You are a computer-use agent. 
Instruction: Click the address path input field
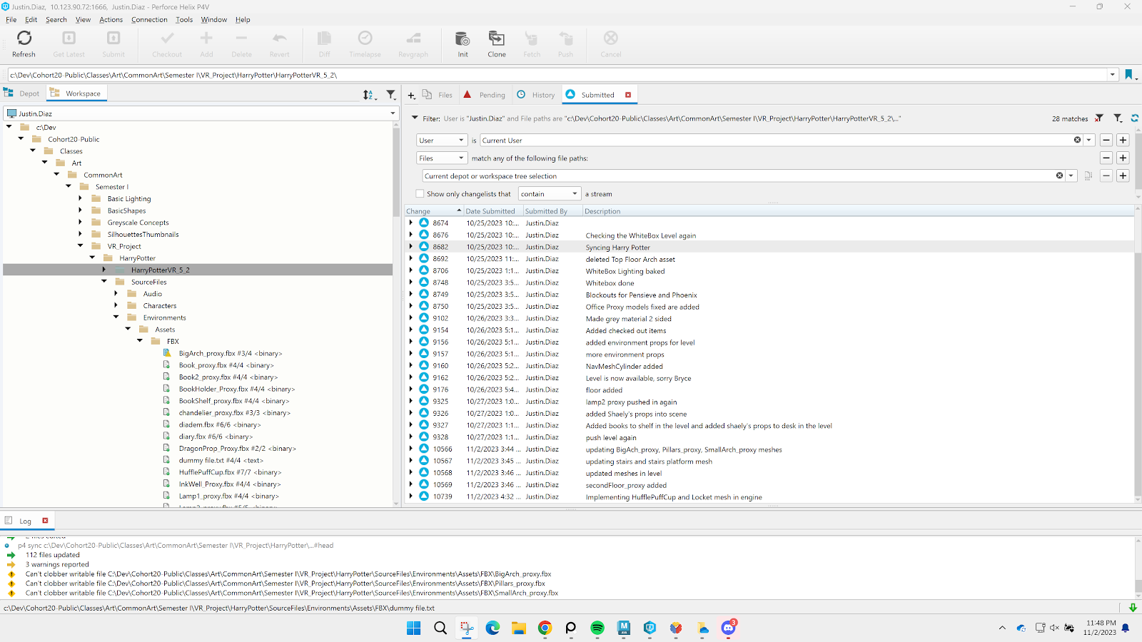tap(557, 75)
